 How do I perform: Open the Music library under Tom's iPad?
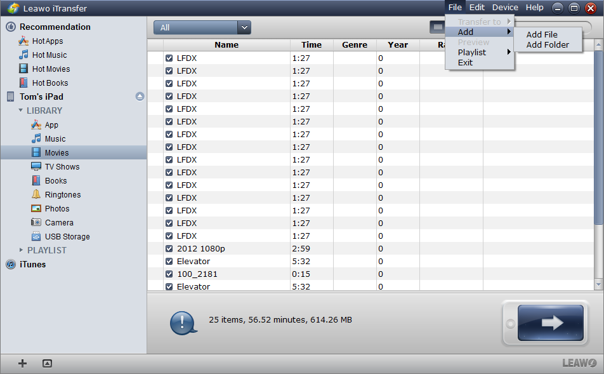tap(55, 139)
